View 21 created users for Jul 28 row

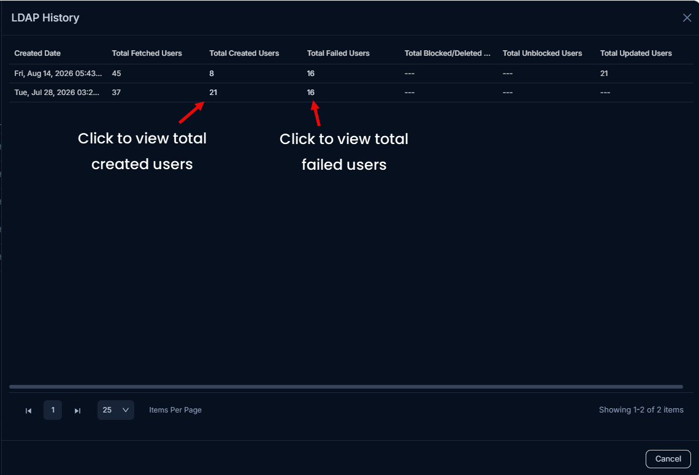(213, 93)
